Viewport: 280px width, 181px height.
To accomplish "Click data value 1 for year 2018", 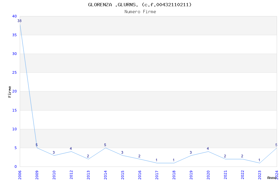I will (174, 160).
